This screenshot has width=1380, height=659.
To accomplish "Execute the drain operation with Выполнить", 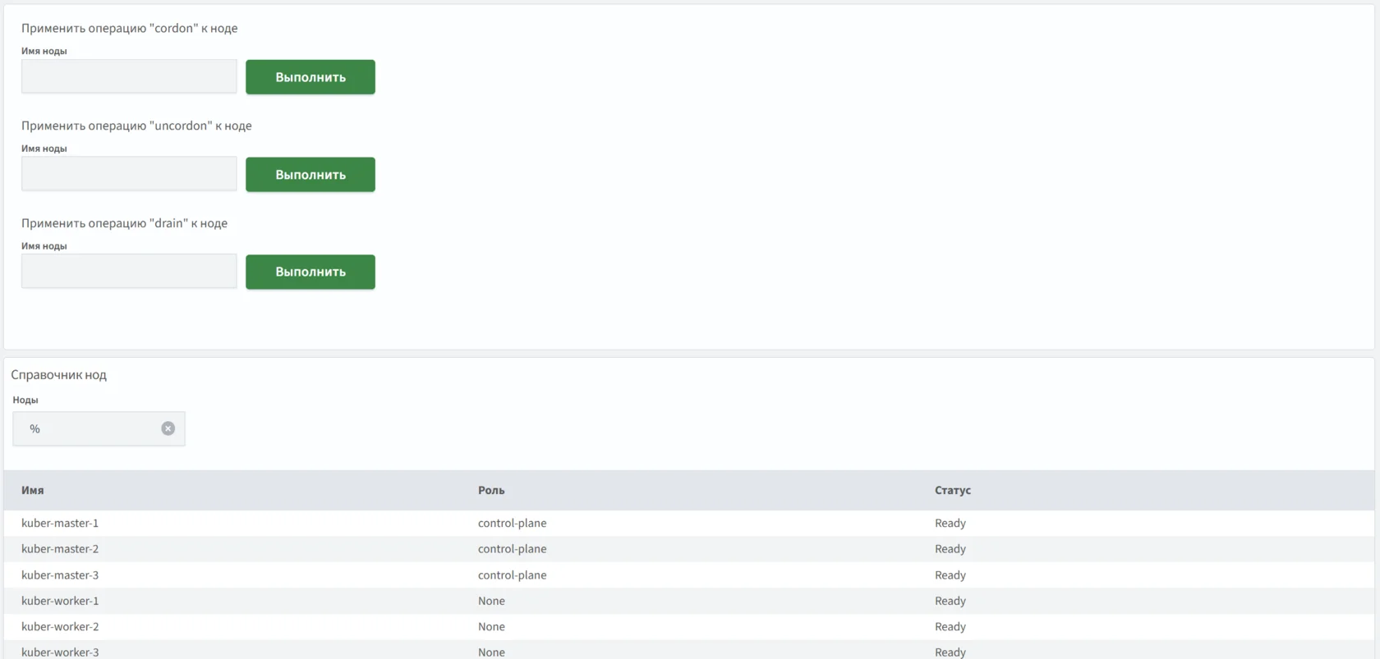I will click(x=310, y=272).
